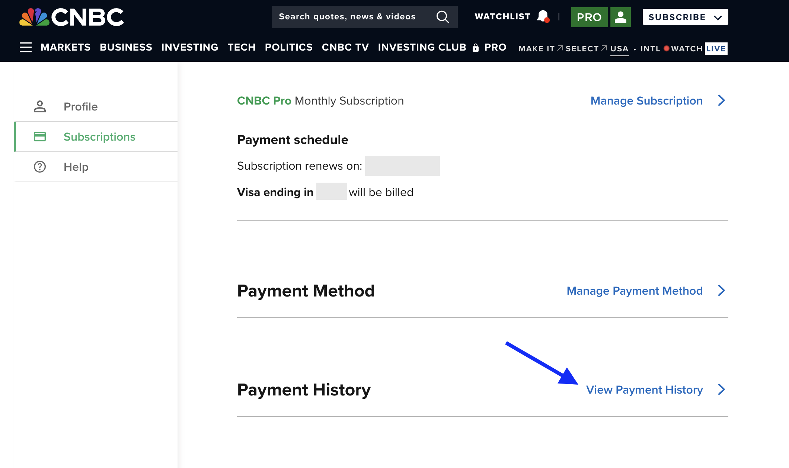Viewport: 789px width, 468px height.
Task: Open WATCH LIVE
Action: pyautogui.click(x=699, y=48)
